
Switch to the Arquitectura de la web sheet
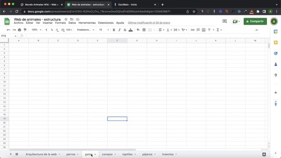[x=41, y=154]
